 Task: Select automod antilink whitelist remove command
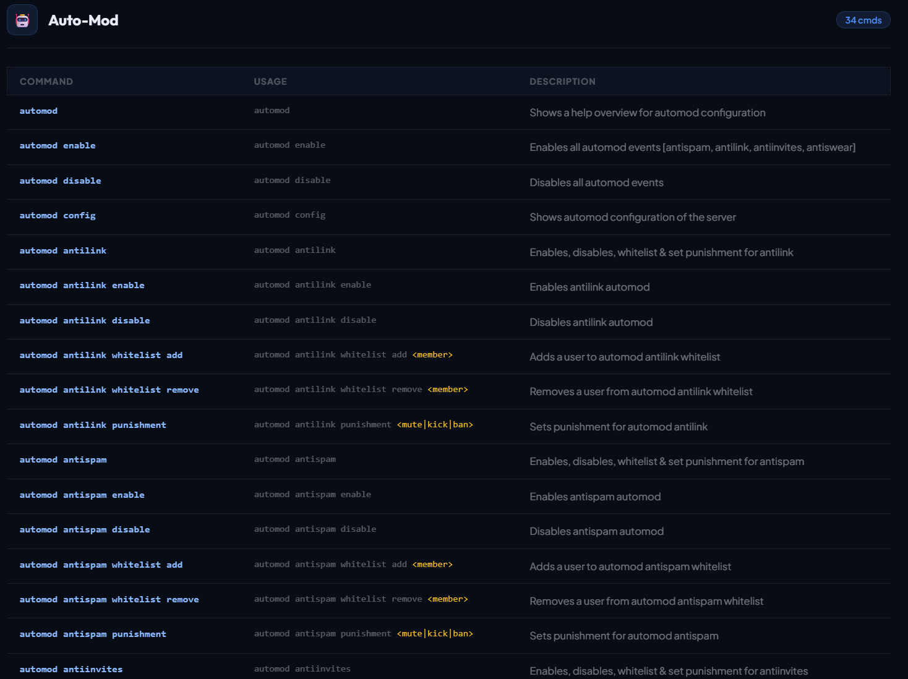pos(109,390)
